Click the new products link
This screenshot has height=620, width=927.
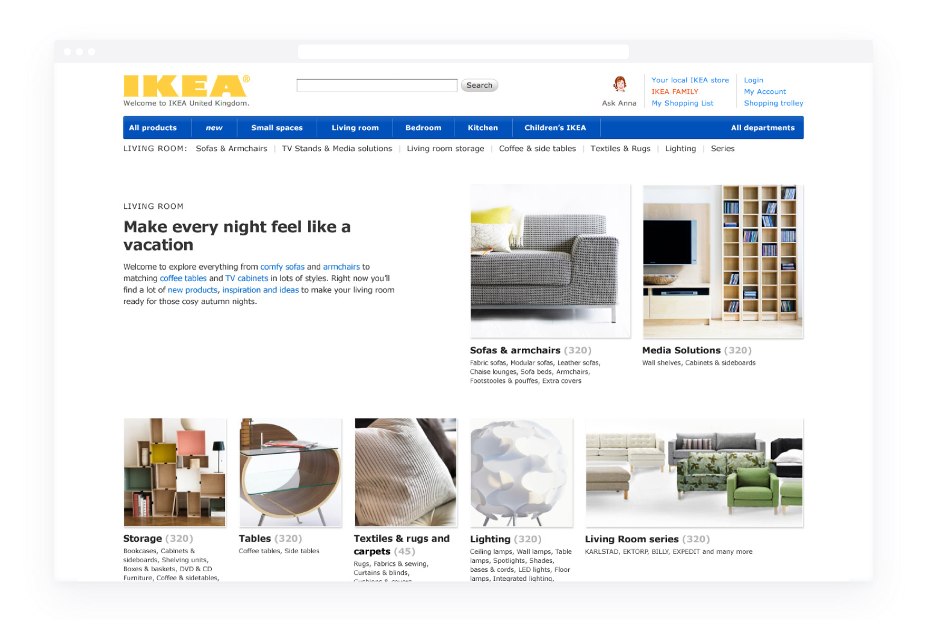[193, 290]
